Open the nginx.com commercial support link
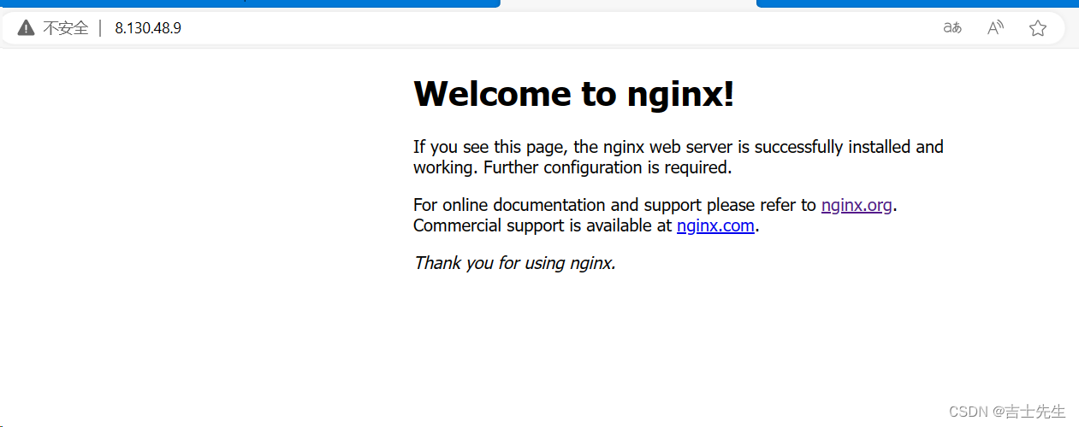The image size is (1079, 427). (x=715, y=225)
